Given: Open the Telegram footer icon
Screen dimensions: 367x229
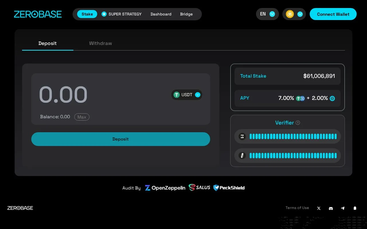Looking at the screenshot, I should pos(343,208).
